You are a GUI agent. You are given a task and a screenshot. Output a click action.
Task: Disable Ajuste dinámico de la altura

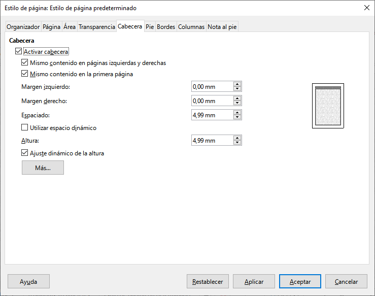pyautogui.click(x=25, y=153)
